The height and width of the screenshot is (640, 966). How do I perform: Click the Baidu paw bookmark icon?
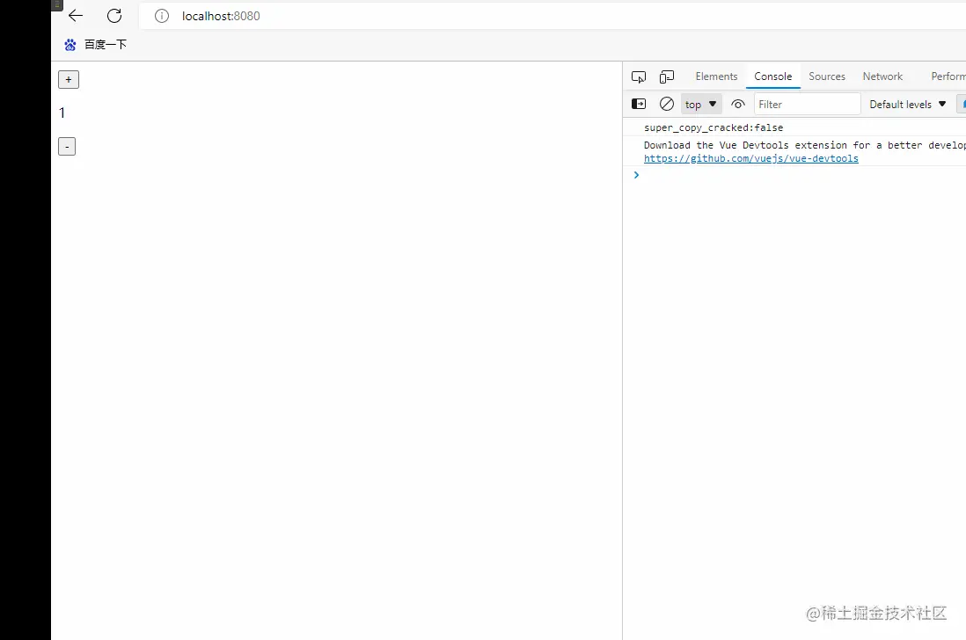click(70, 44)
